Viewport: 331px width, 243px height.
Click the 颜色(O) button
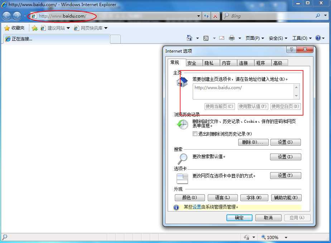click(190, 198)
